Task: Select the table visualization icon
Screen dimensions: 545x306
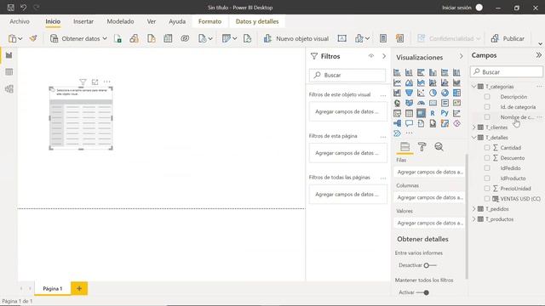Action: pyautogui.click(x=409, y=113)
